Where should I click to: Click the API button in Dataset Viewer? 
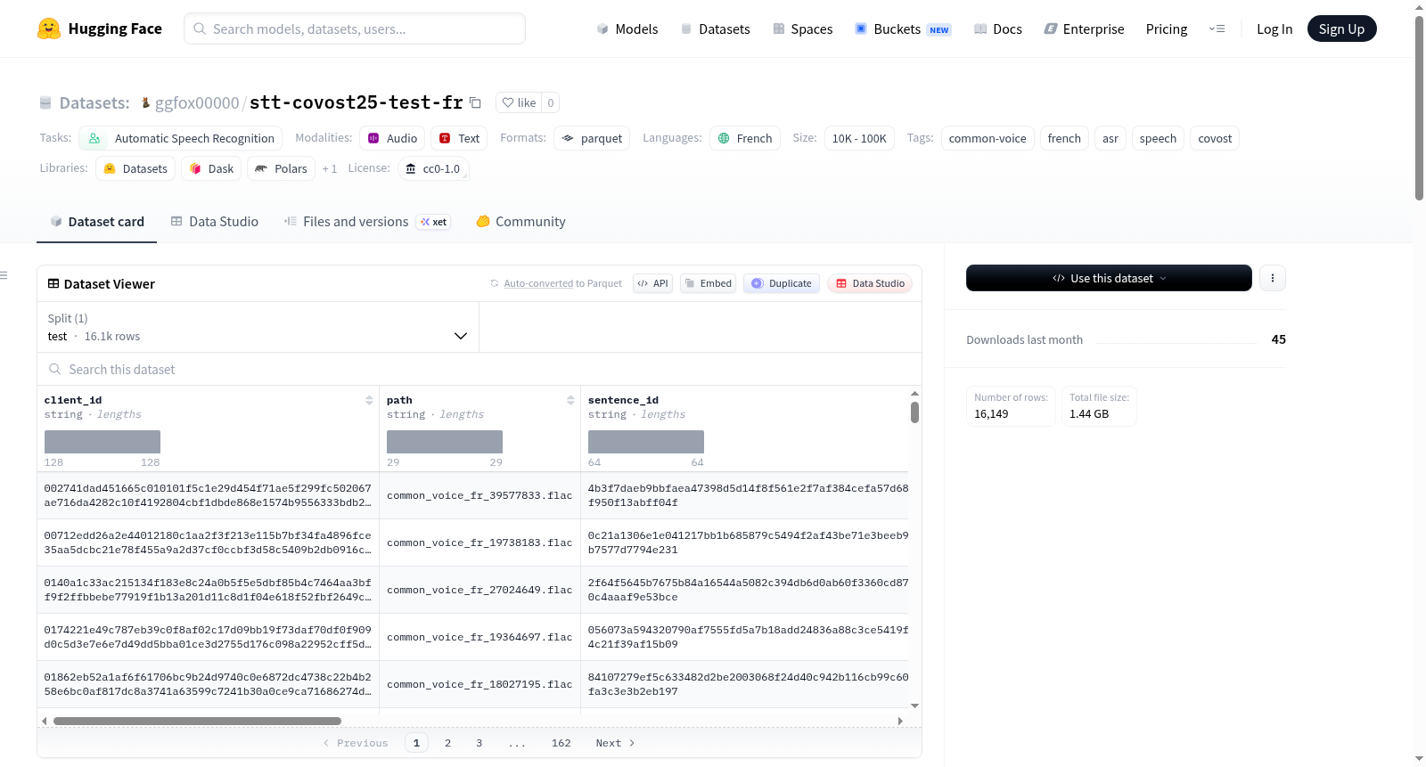click(652, 283)
